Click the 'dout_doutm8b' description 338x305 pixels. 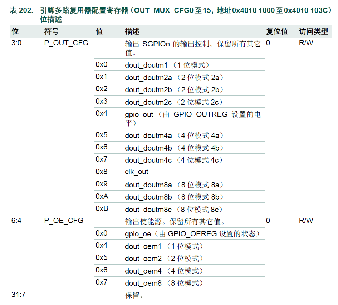[x=174, y=197]
